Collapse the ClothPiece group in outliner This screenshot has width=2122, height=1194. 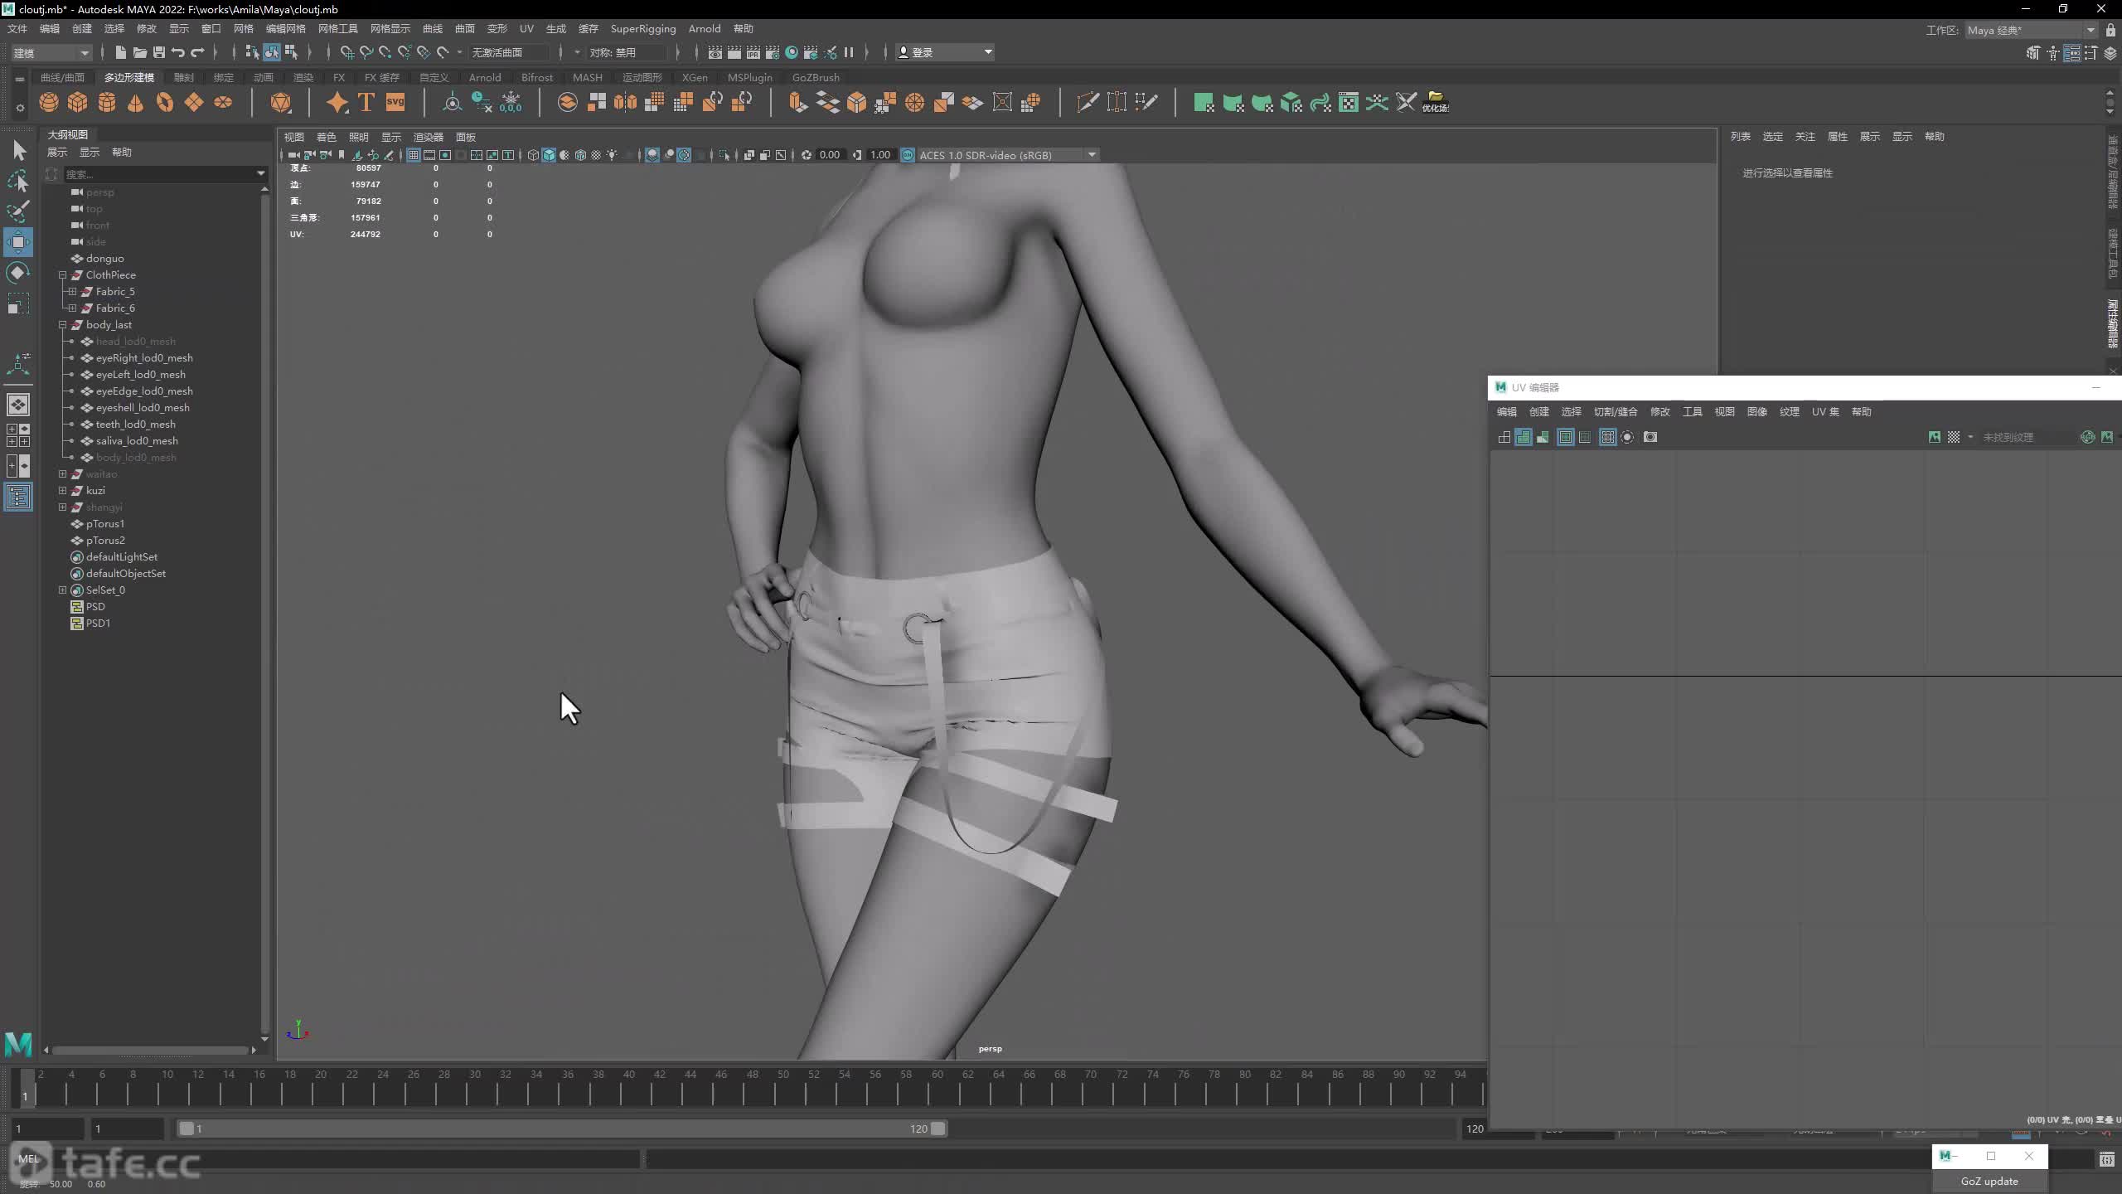point(62,274)
